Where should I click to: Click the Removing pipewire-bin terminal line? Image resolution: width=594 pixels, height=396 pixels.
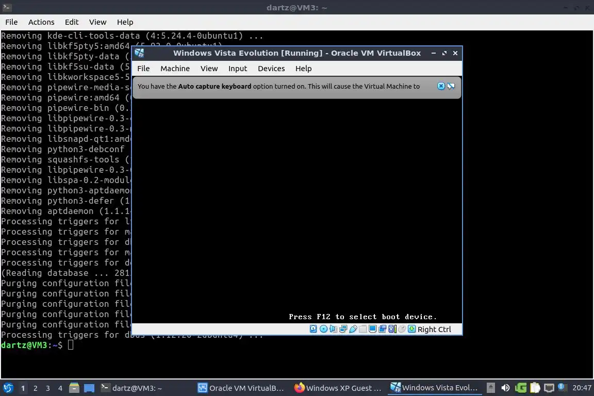point(65,108)
